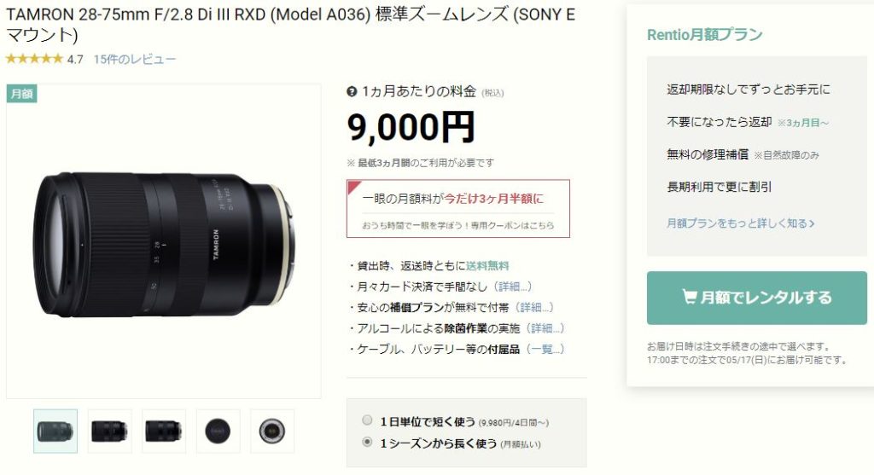Open the 今だけ3ヶ月半額に coupon banner
The width and height of the screenshot is (874, 475).
458,208
